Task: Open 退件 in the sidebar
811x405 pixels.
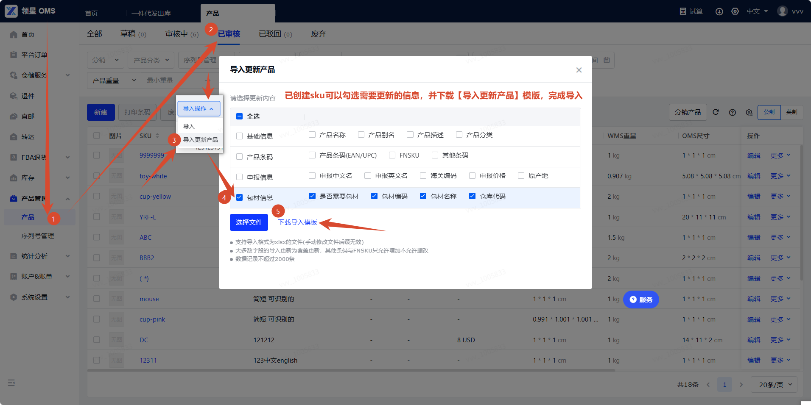Action: (28, 96)
